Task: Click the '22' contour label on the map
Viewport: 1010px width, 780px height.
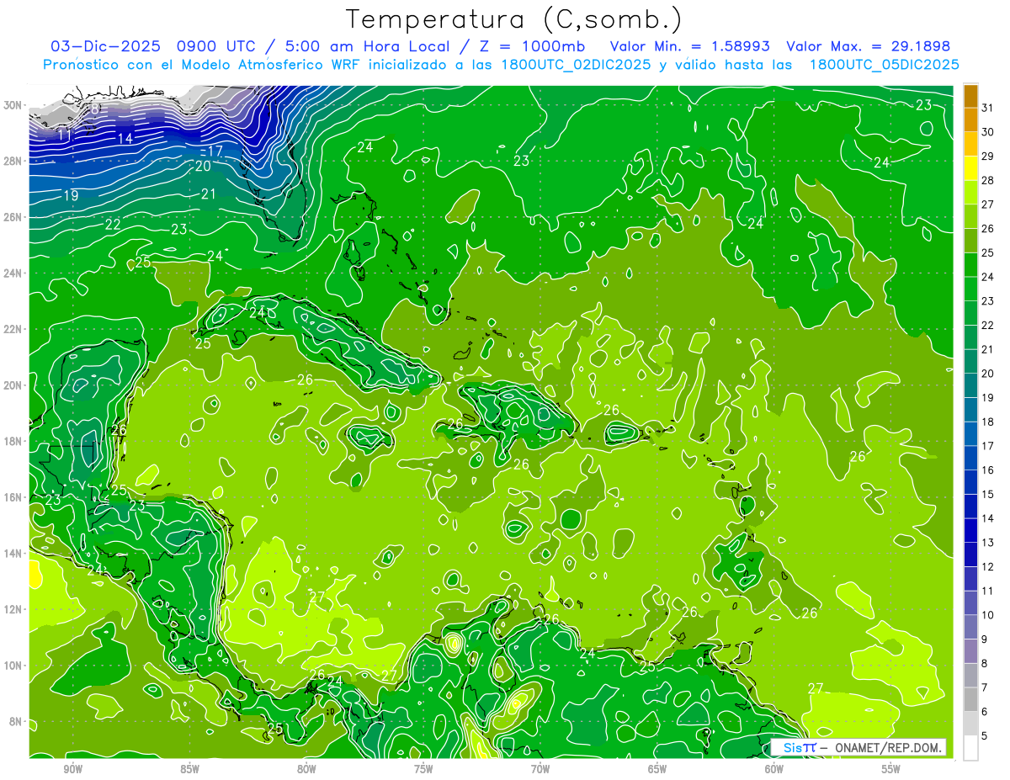Action: tap(113, 225)
